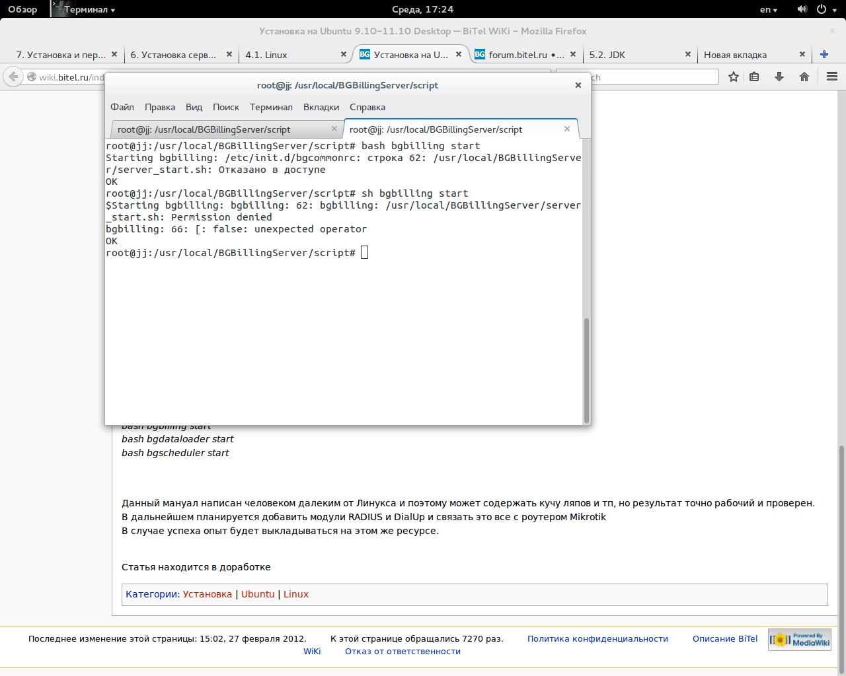Click the MediaWiki powered-by badge

(x=800, y=640)
